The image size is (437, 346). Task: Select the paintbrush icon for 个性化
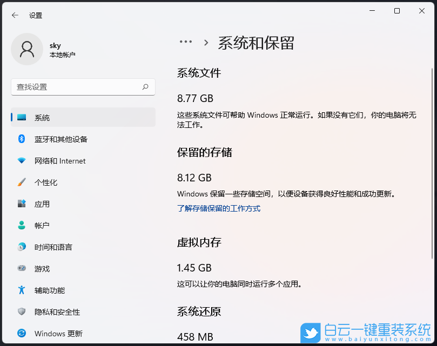[x=22, y=182]
